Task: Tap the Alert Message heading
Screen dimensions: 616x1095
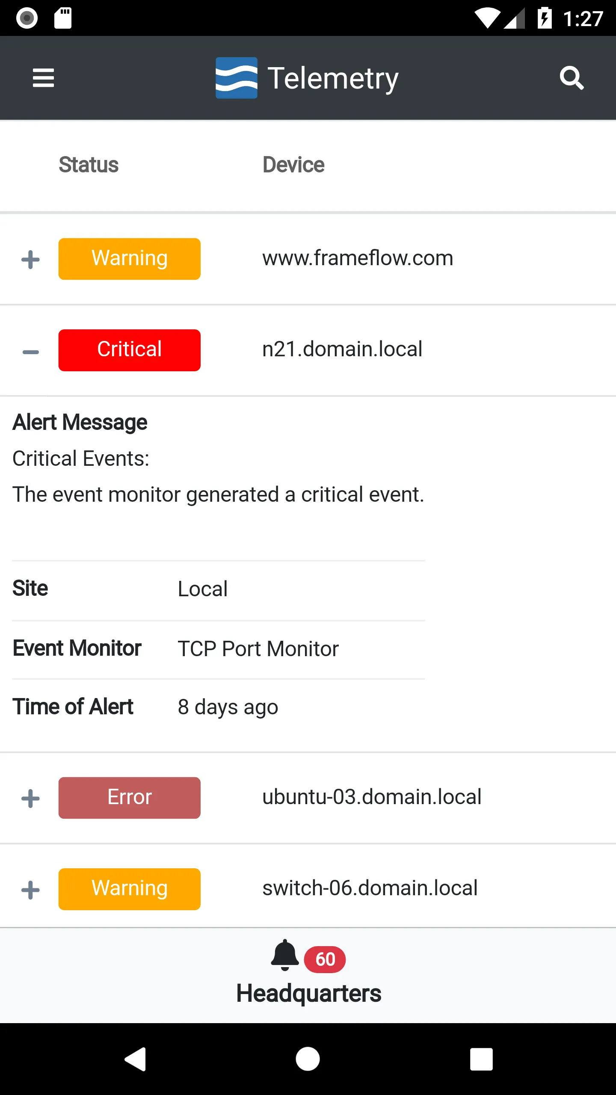Action: point(80,422)
